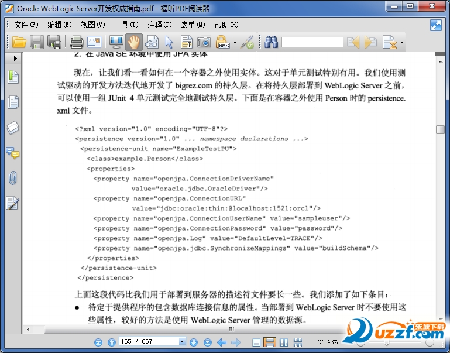This screenshot has height=353, width=450.
Task: Click the previous view blue arrow
Action: pos(222,342)
